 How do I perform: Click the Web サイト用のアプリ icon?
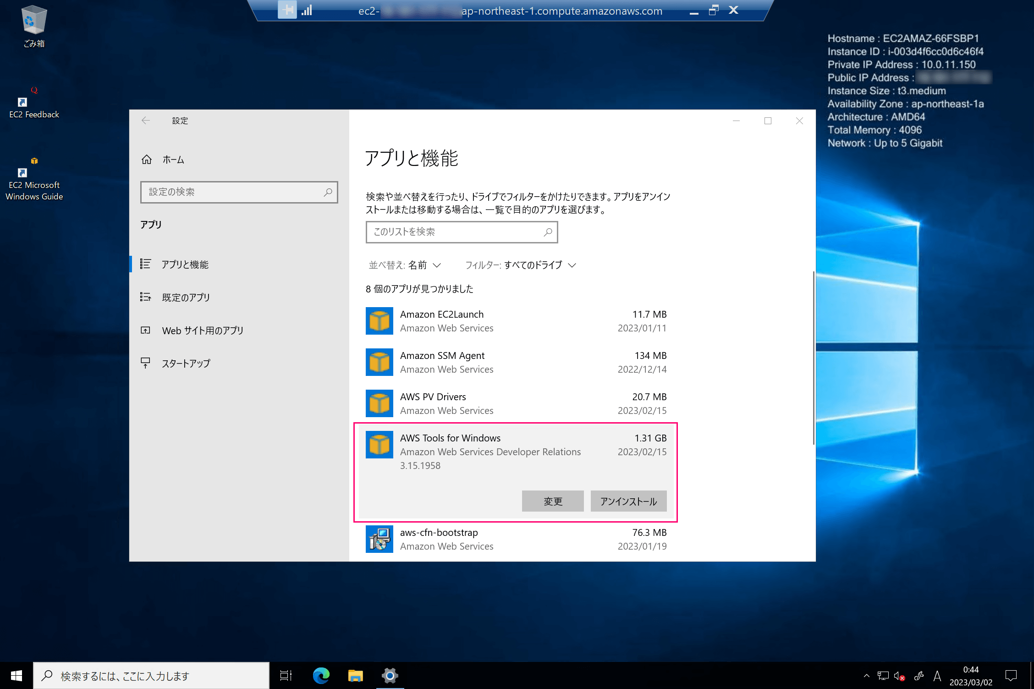pos(146,330)
